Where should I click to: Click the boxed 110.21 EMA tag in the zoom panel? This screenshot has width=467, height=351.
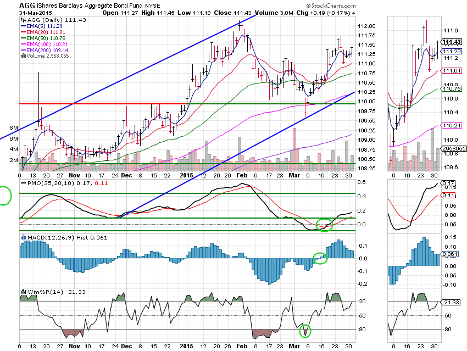click(x=452, y=125)
